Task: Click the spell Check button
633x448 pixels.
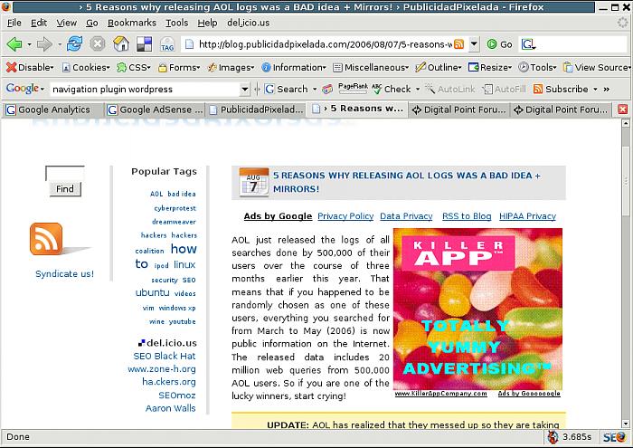Action: (392, 89)
